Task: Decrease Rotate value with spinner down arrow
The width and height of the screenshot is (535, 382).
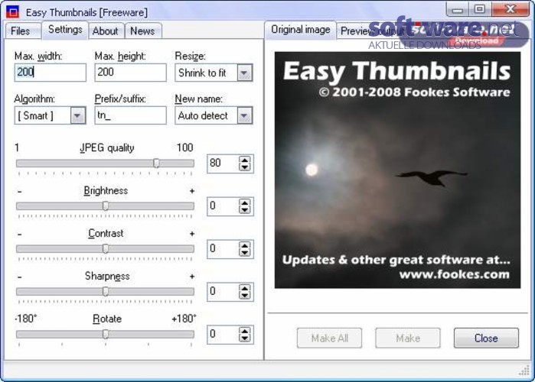Action: pos(245,338)
